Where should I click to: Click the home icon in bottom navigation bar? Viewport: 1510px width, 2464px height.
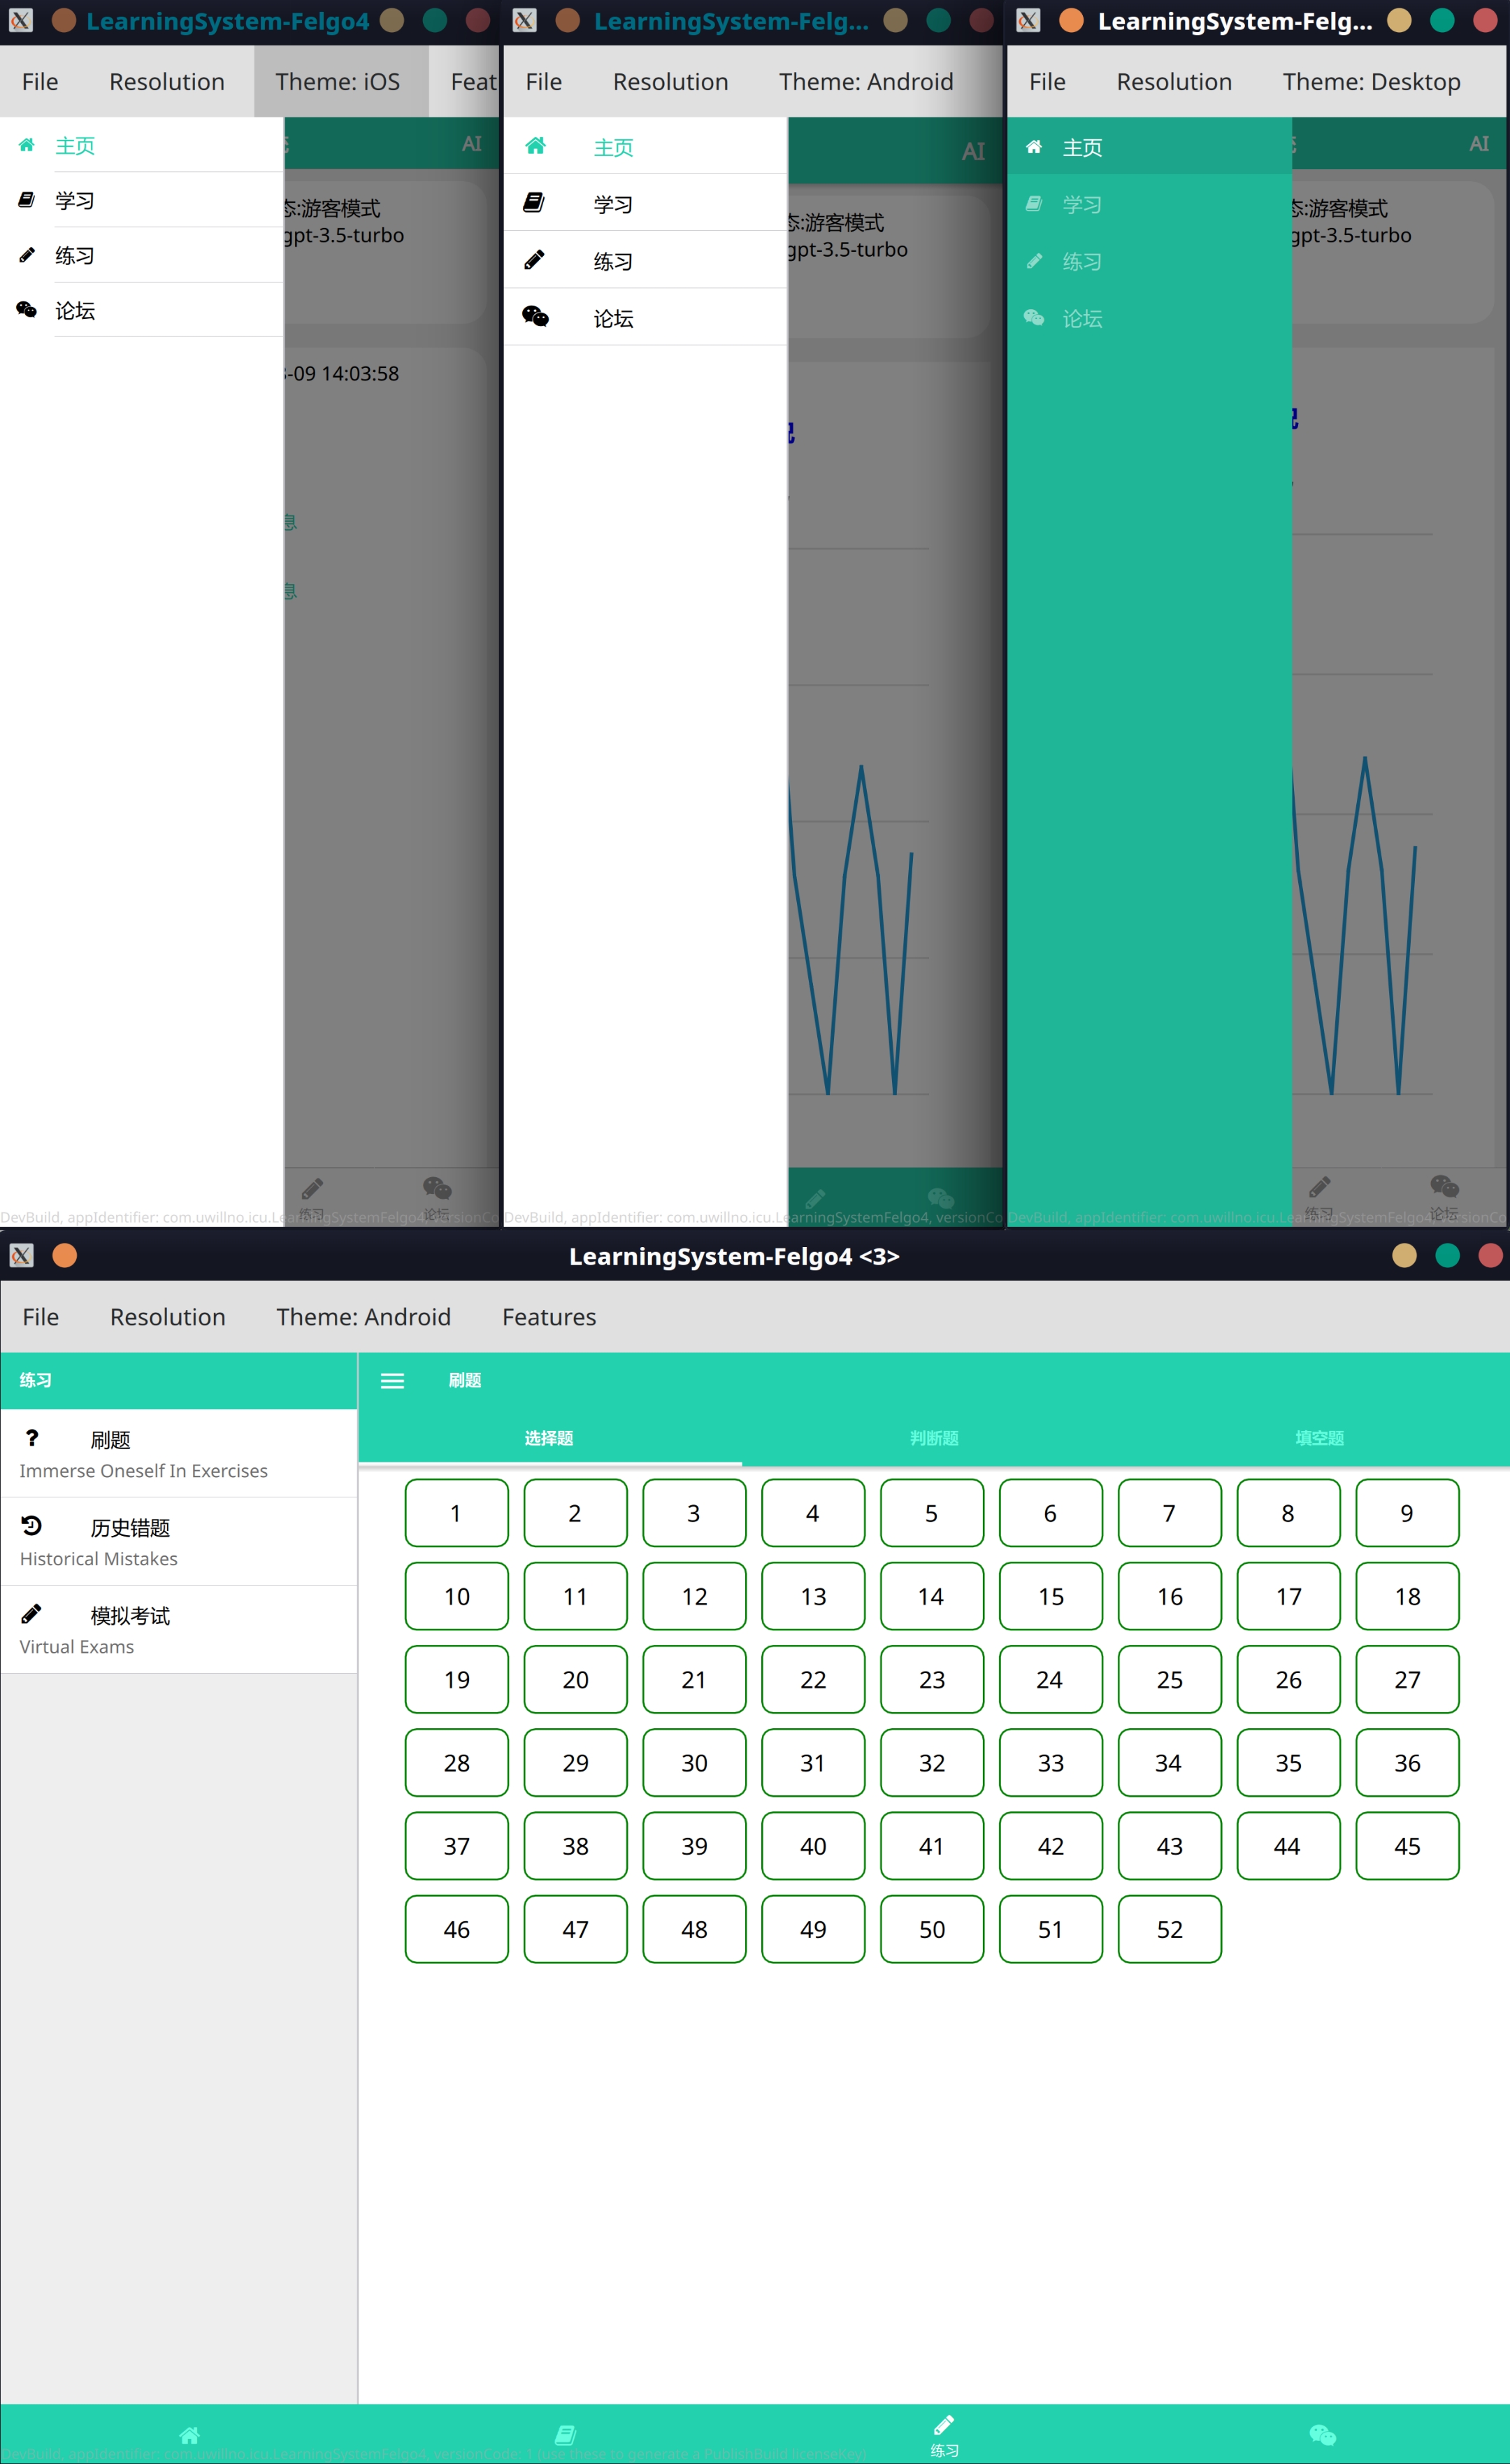(x=189, y=2434)
